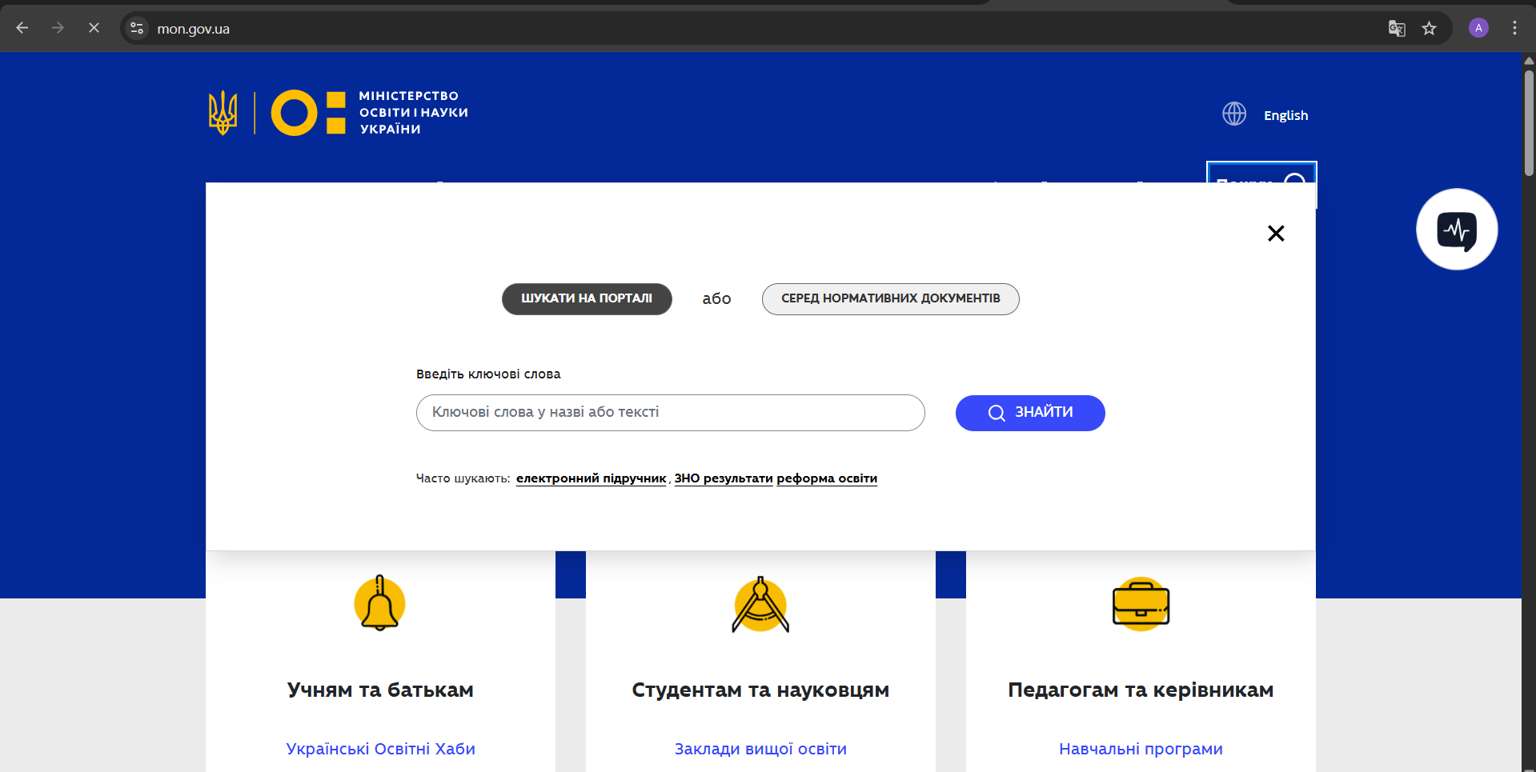This screenshot has width=1536, height=772.
Task: Click the yellow briefcase icon
Action: (x=1141, y=604)
